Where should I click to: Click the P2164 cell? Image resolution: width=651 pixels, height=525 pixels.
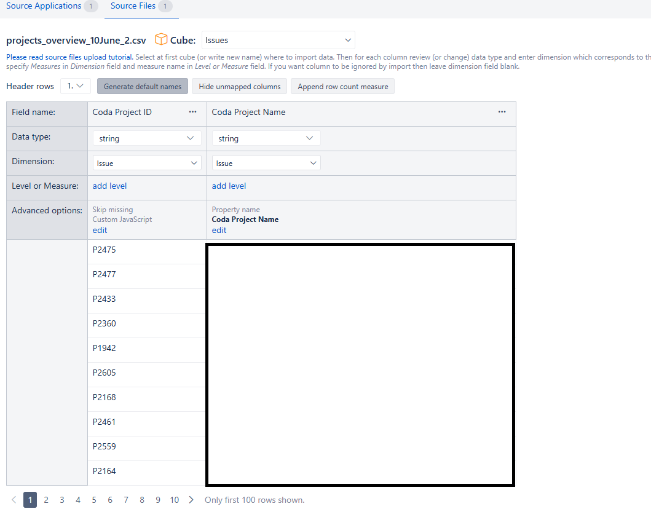pos(147,473)
